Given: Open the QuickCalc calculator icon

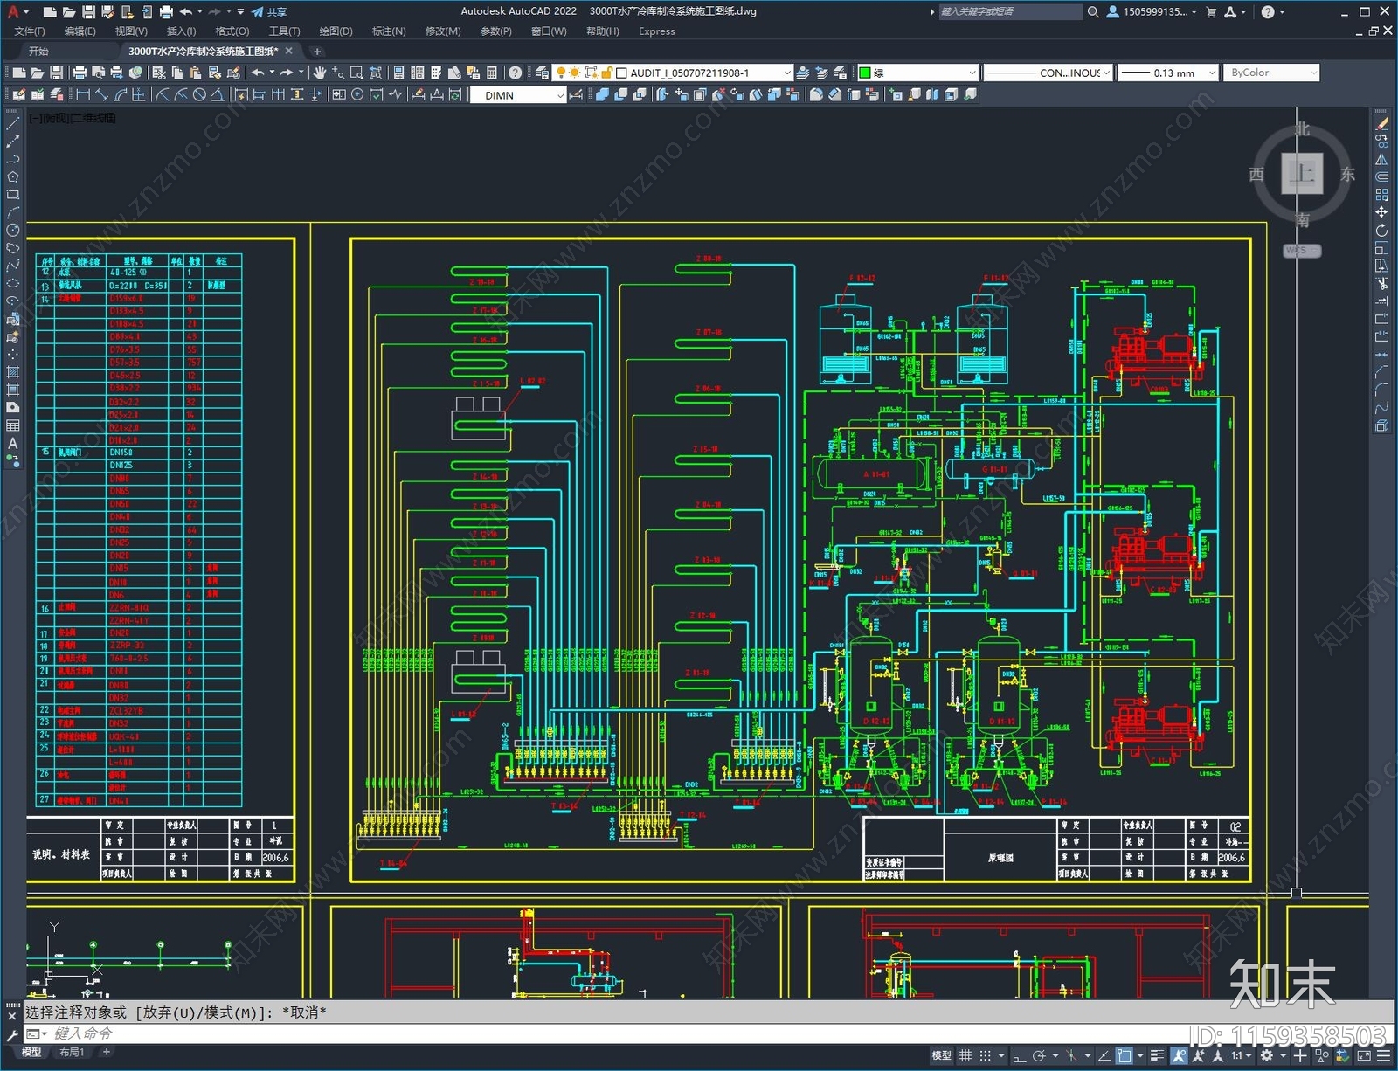Looking at the screenshot, I should 492,73.
